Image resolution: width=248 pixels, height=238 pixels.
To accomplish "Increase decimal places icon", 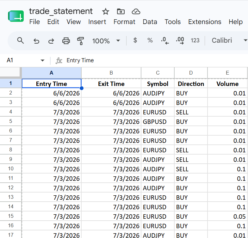I will pos(180,40).
